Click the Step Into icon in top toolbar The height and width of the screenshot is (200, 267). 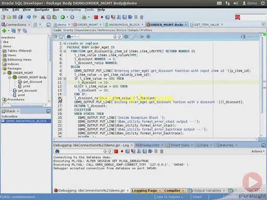tap(113, 17)
